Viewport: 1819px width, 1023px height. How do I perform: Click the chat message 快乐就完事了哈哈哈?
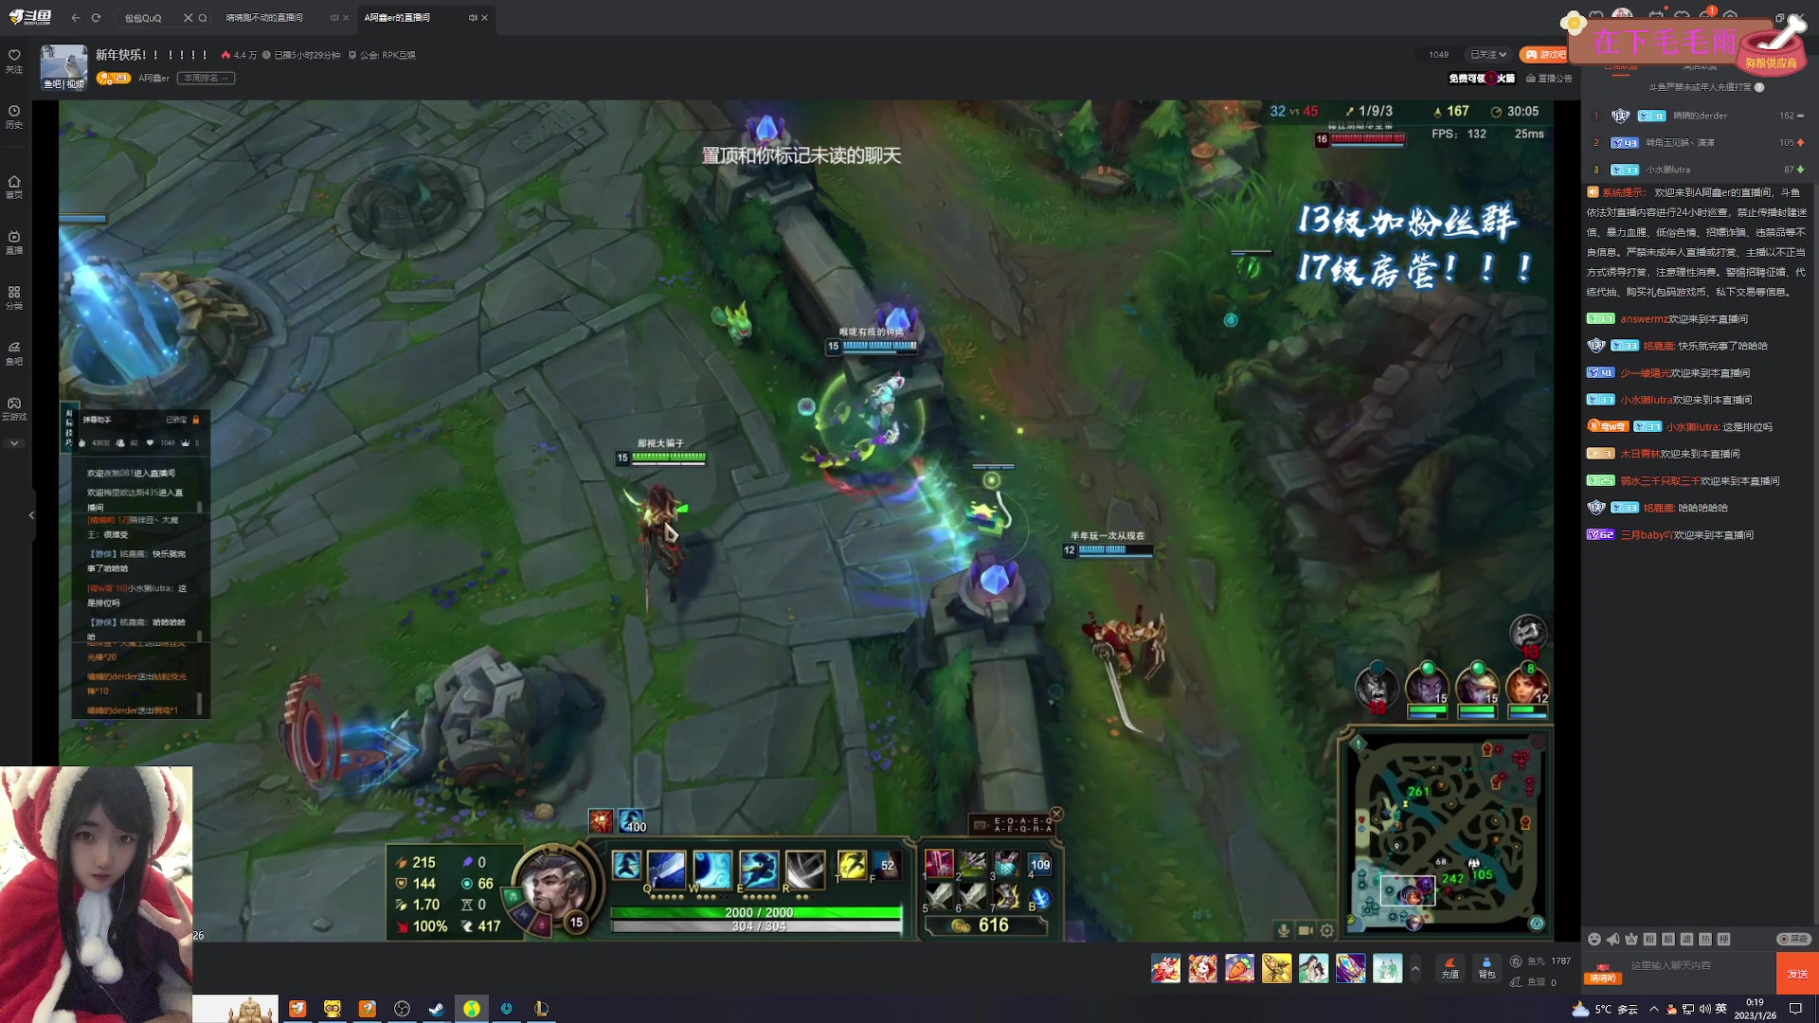point(1722,347)
